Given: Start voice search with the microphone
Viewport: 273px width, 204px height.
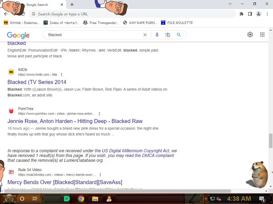Looking at the screenshot, I should [x=157, y=35].
